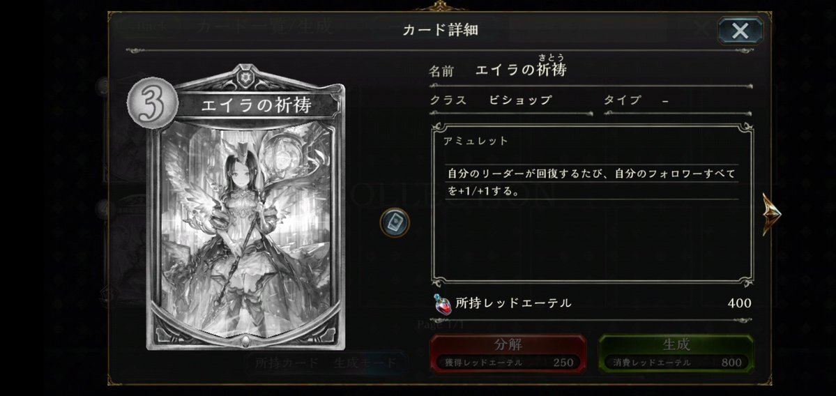Tap the 消費レッドエーテル 800 value
This screenshot has height=396, width=836.
731,363
